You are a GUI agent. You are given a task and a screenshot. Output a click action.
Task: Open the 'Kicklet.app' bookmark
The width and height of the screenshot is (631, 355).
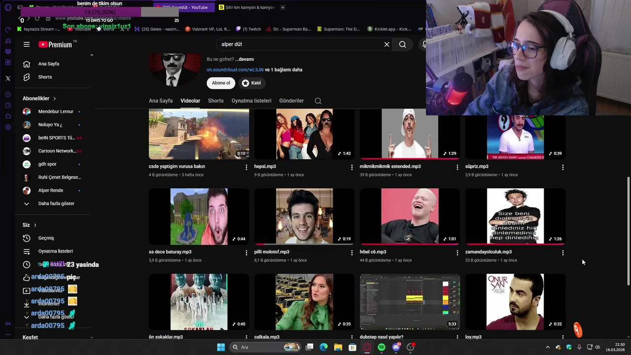[x=389, y=29]
